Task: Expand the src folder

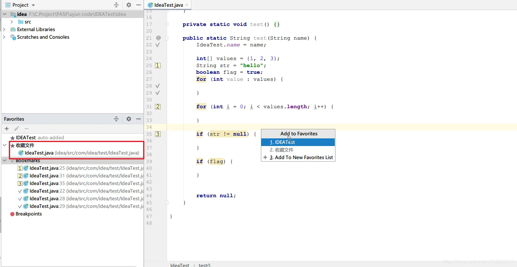Action: click(12, 22)
